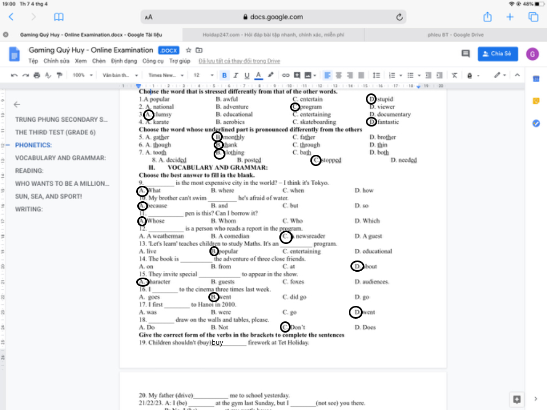This screenshot has height=410, width=547.
Task: Toggle italic formatting
Action: [x=236, y=75]
